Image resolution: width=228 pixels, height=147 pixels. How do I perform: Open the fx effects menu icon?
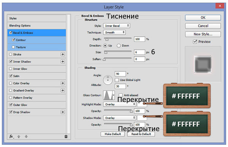(x=11, y=136)
